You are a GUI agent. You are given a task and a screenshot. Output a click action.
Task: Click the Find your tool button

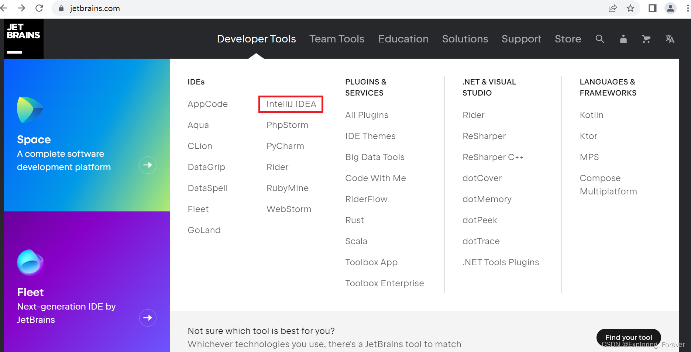(629, 338)
